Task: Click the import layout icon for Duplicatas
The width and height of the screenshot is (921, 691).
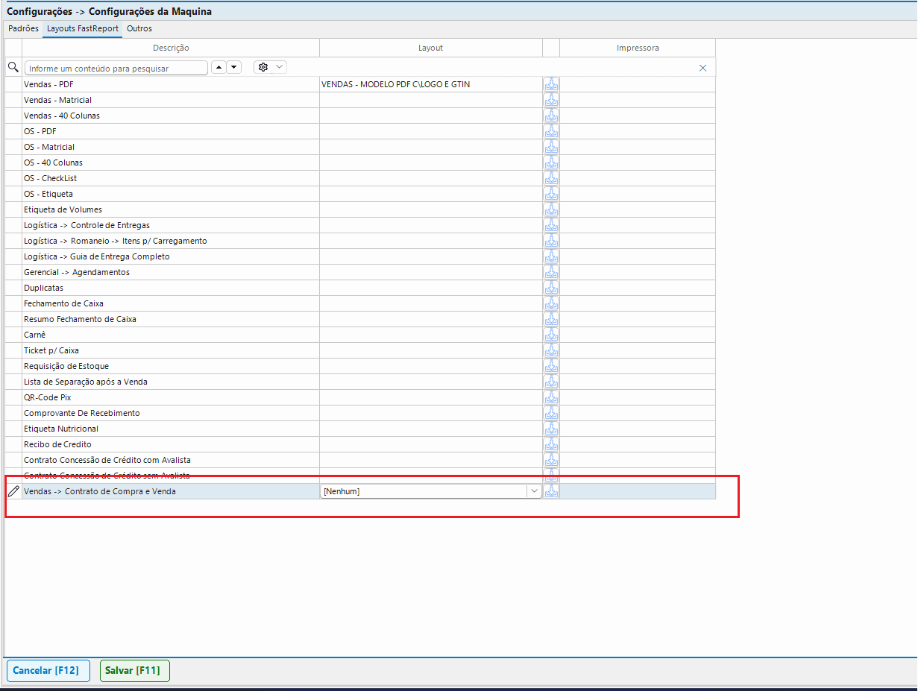Action: pos(551,288)
